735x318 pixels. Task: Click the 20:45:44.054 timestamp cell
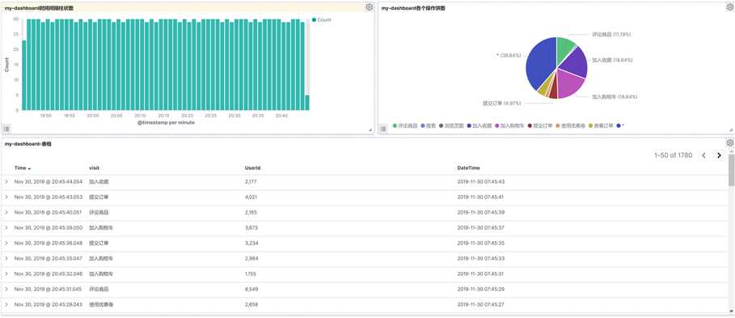pyautogui.click(x=49, y=181)
